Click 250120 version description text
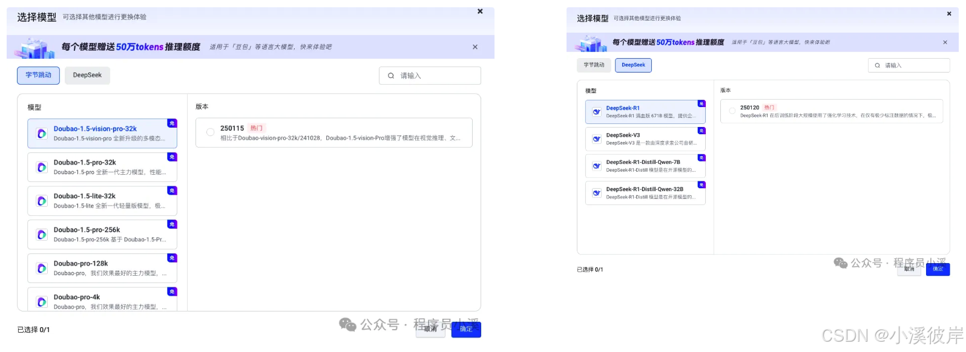Image resolution: width=966 pixels, height=352 pixels. click(838, 116)
